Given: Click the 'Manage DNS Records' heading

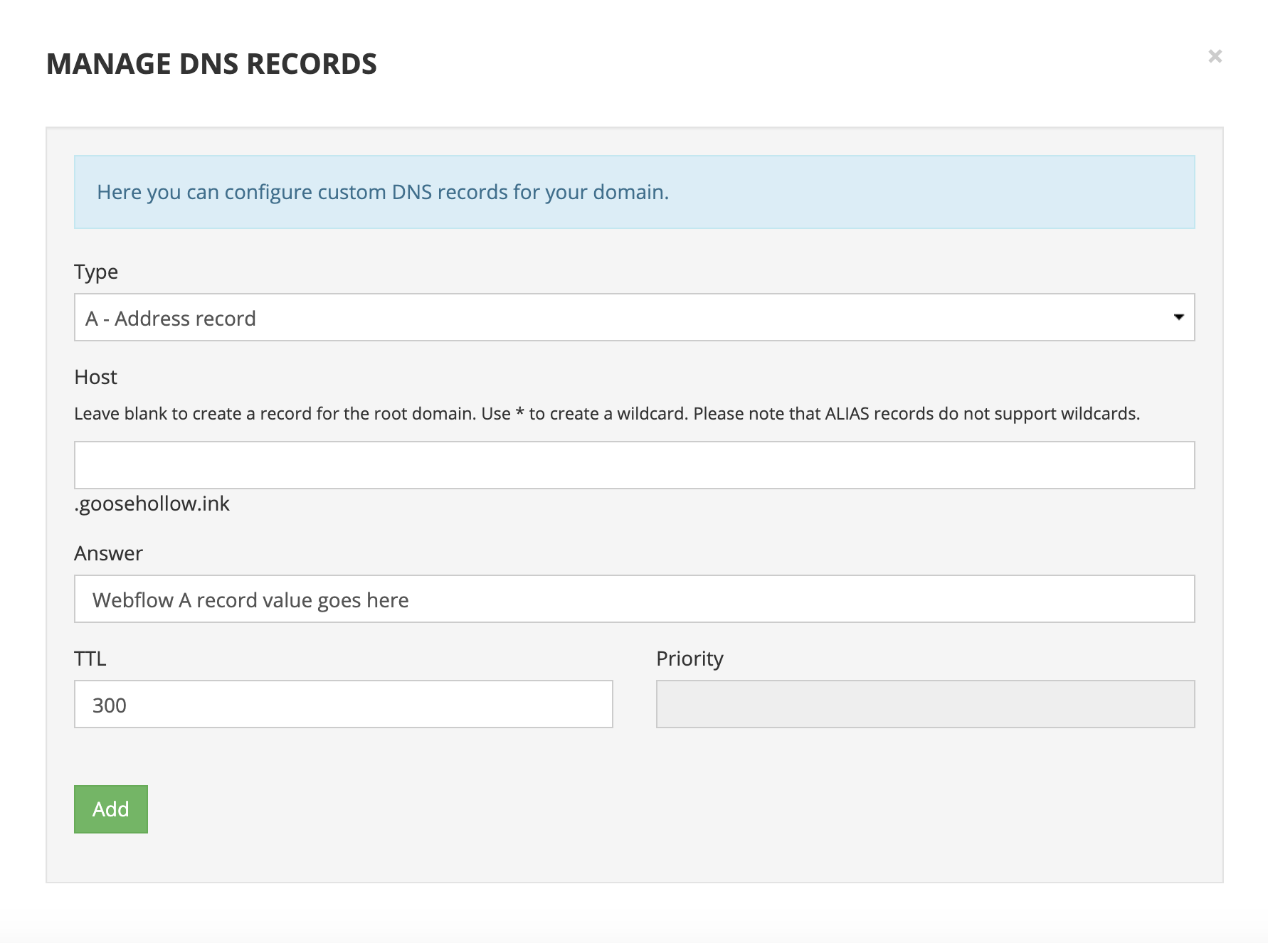Looking at the screenshot, I should click(x=211, y=64).
